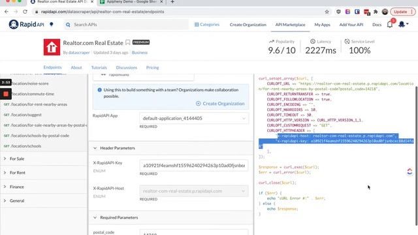Viewport: 418px width, 235px height.
Task: Click the Chrome Update button
Action: (402, 12)
